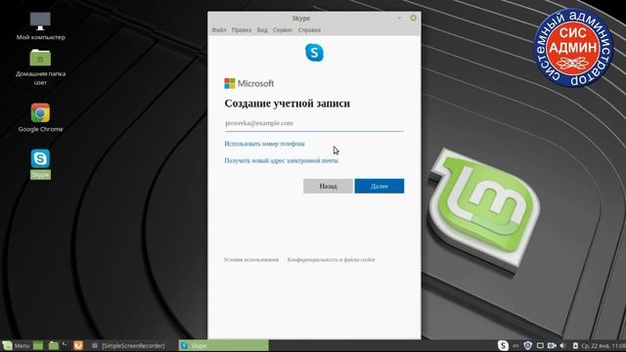The height and width of the screenshot is (352, 626).
Task: Open the Файл menu in Skype
Action: (x=219, y=30)
